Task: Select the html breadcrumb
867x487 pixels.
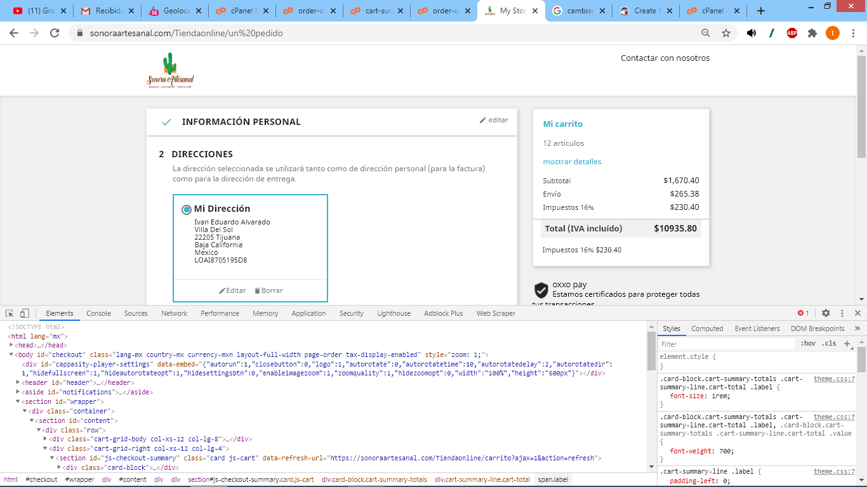Action: (x=11, y=480)
